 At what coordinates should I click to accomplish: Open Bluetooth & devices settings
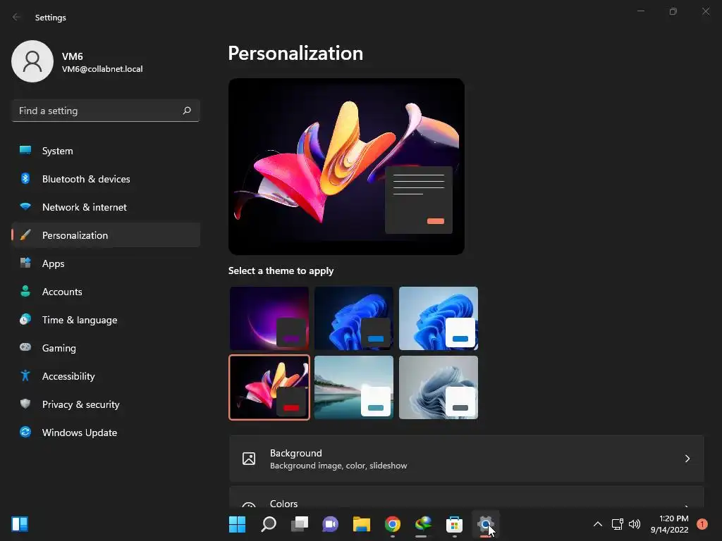pos(106,179)
